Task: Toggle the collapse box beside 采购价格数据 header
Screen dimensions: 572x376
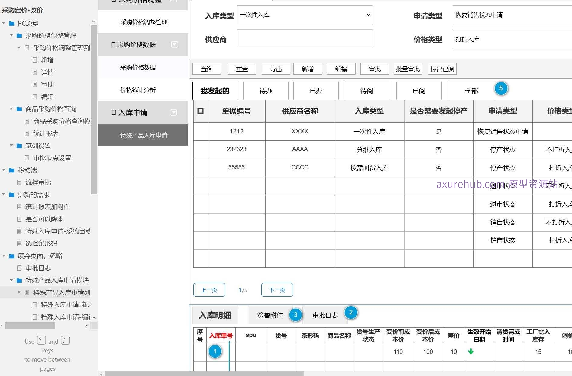Action: pos(174,44)
